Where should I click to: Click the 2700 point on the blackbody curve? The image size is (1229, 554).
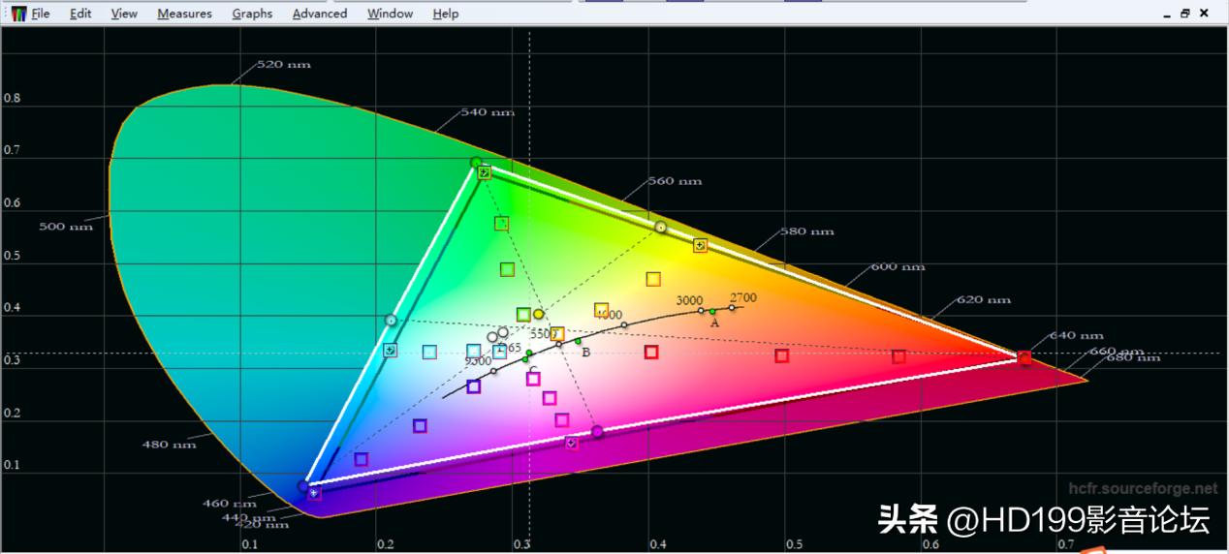[733, 308]
